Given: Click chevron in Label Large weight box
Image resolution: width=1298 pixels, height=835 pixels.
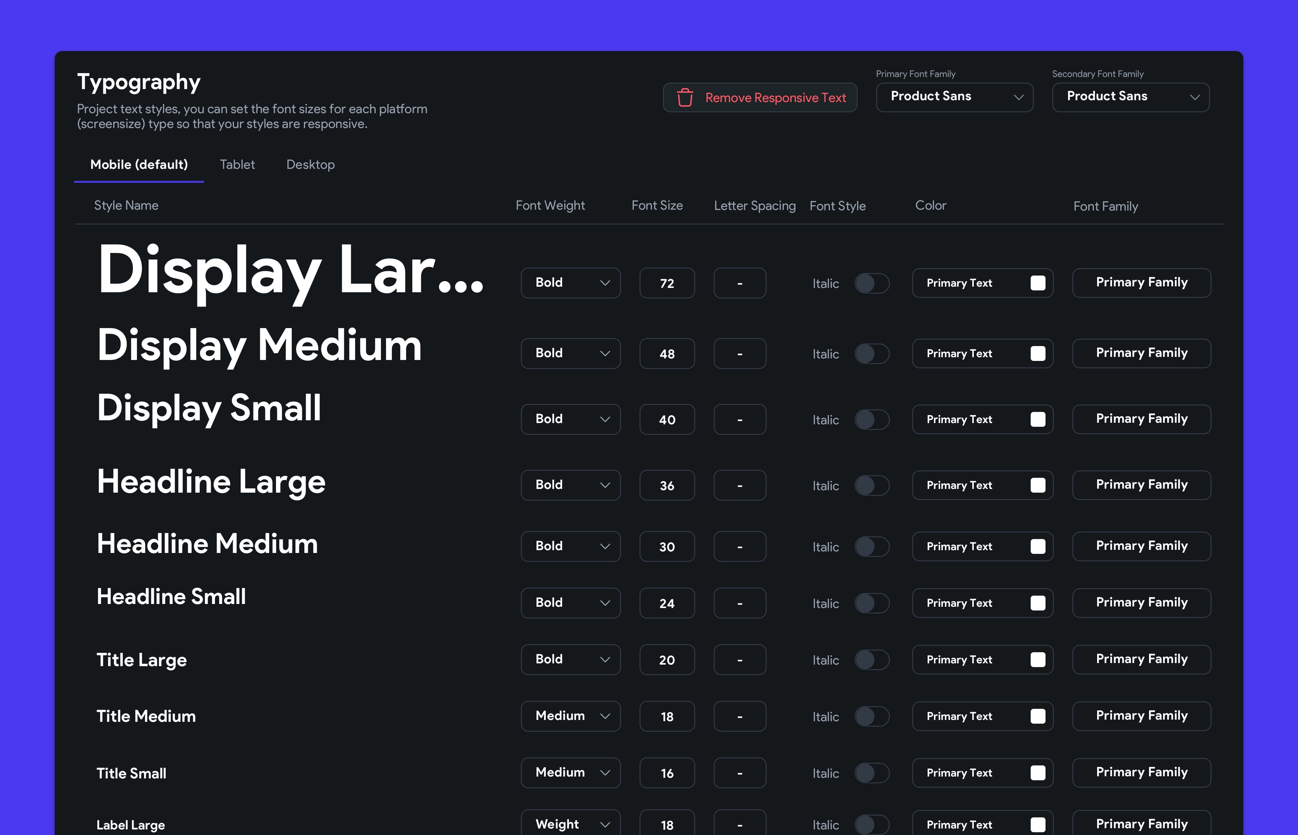Looking at the screenshot, I should tap(605, 825).
